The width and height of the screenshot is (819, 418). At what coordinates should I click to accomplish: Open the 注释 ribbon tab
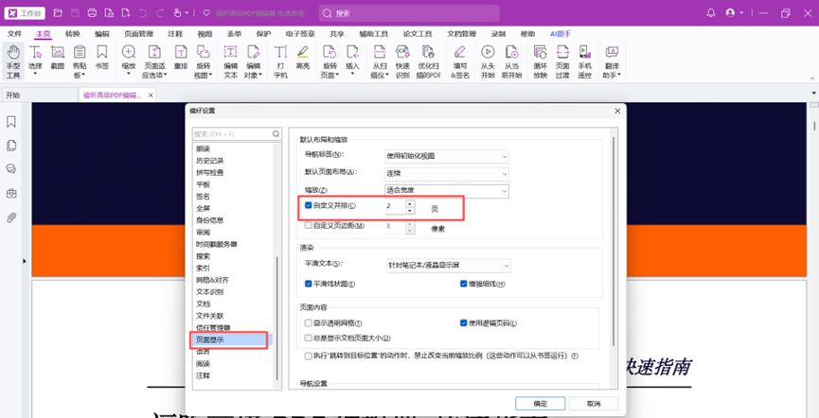click(x=175, y=33)
